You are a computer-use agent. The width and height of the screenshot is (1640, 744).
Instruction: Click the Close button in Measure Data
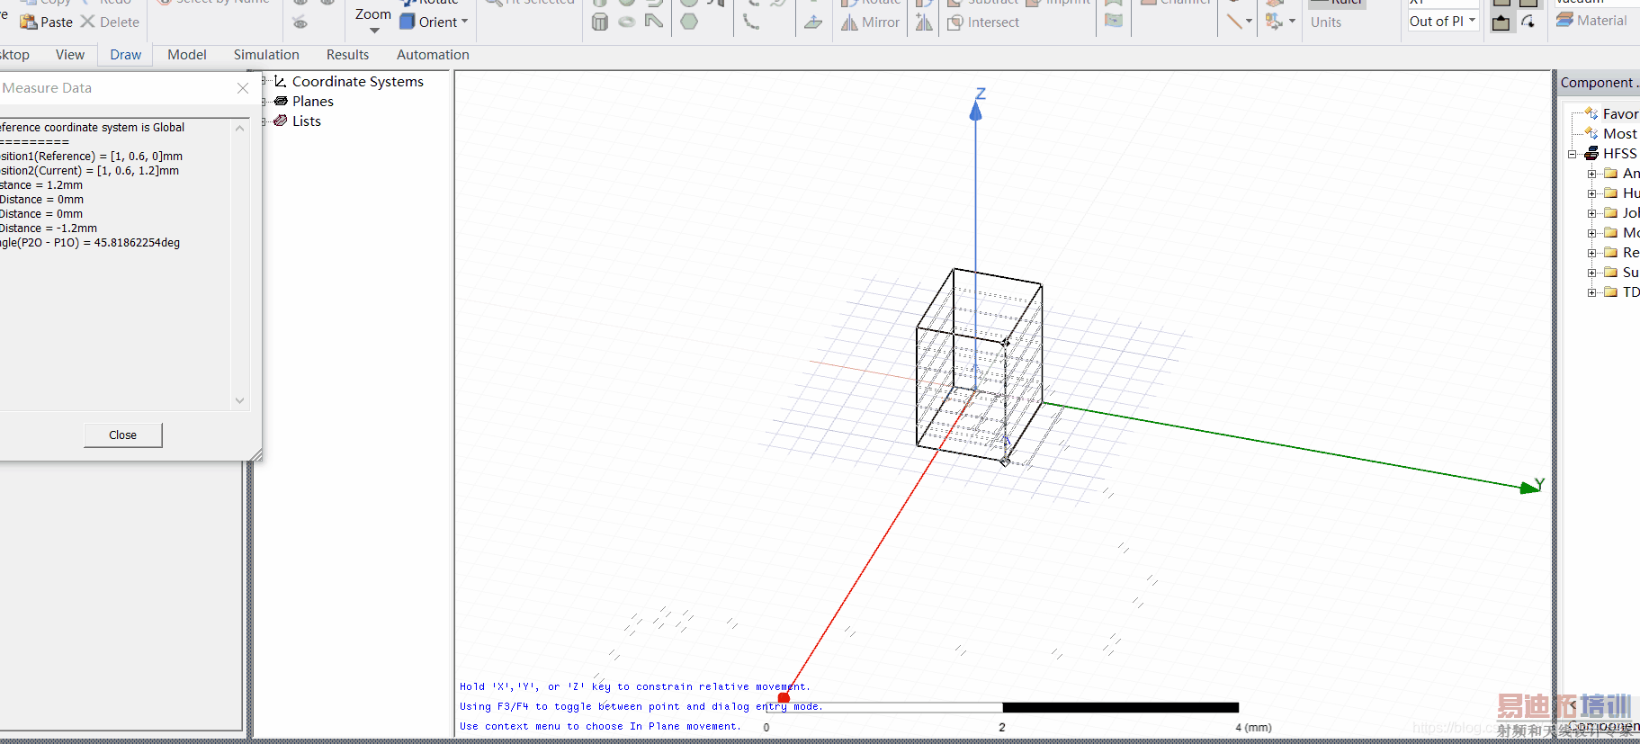[123, 435]
